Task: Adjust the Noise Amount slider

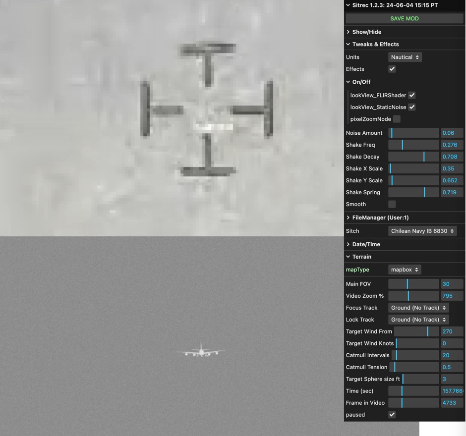Action: (413, 133)
